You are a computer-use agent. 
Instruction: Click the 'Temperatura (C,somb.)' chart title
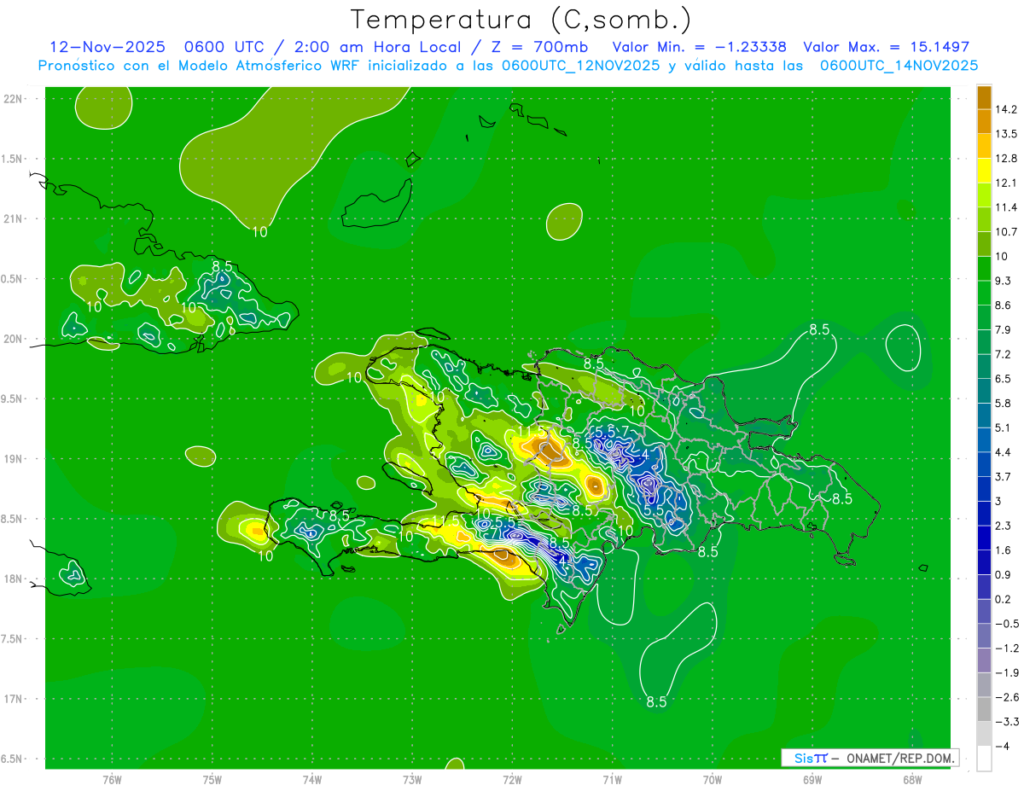pos(521,20)
